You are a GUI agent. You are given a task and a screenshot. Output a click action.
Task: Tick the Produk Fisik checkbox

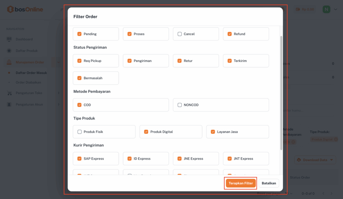tap(79, 132)
